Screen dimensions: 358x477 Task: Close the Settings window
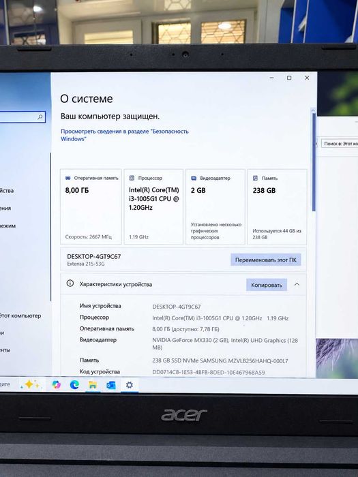coord(307,78)
